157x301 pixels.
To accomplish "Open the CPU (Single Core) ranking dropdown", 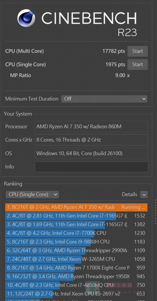I will [x=32, y=194].
